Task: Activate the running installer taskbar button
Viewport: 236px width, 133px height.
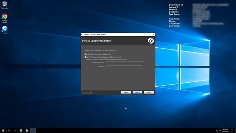Action: [x=33, y=130]
